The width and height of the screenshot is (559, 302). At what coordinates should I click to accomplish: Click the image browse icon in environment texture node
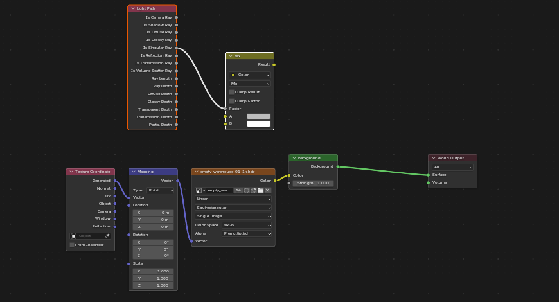200,190
